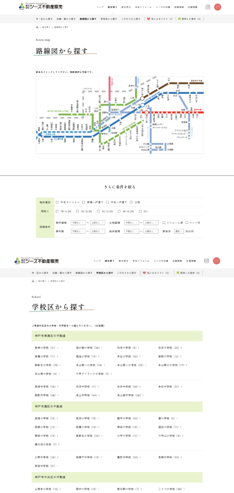Open 土地面積 lower limit dropdown
The image size is (234, 493).
click(x=132, y=223)
